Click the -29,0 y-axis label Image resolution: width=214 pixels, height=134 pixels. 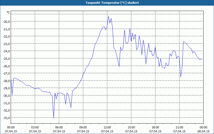[x=7, y=88]
